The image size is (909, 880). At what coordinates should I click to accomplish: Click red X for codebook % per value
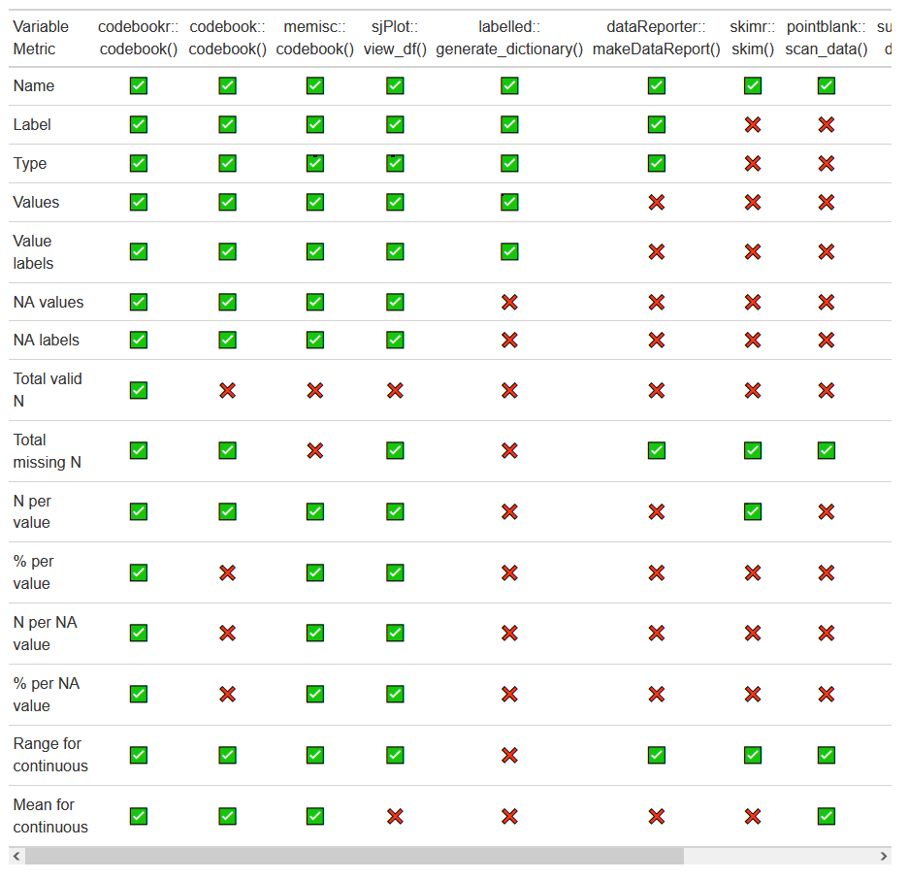point(227,572)
